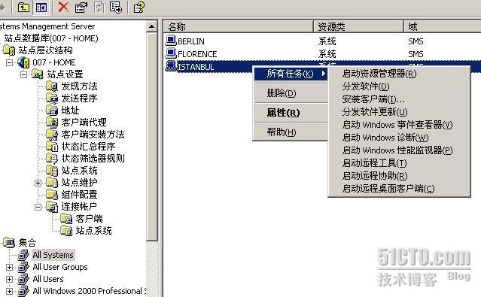Choose 属性(R) from the context menu
This screenshot has height=297, width=481.
[291, 113]
